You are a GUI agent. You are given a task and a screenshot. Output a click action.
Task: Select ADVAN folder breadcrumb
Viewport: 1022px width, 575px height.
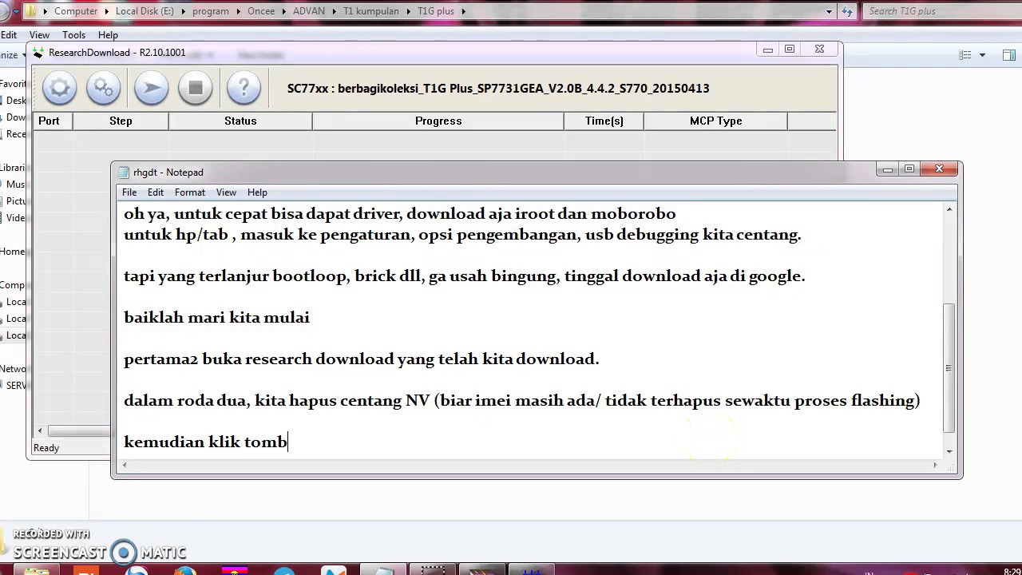click(x=310, y=11)
